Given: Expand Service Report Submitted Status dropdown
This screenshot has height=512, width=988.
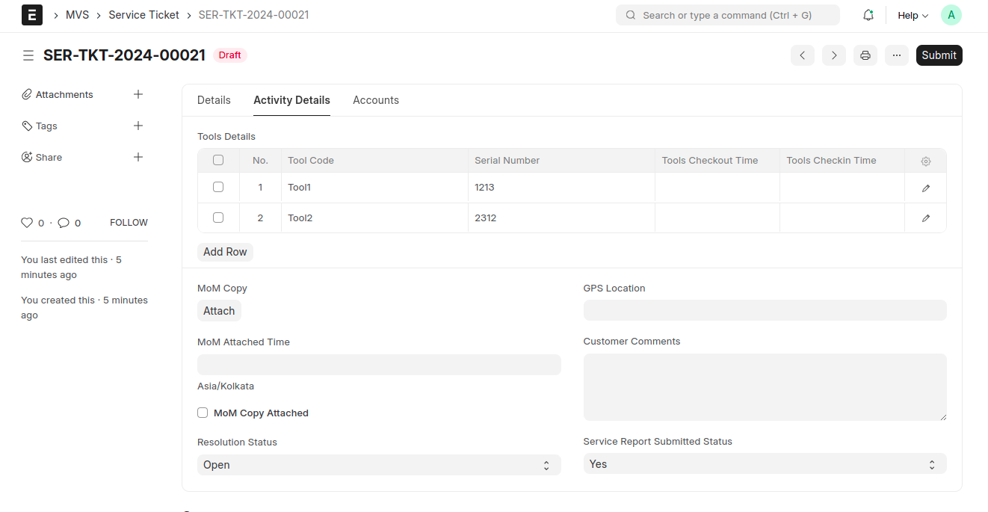Looking at the screenshot, I should [764, 464].
